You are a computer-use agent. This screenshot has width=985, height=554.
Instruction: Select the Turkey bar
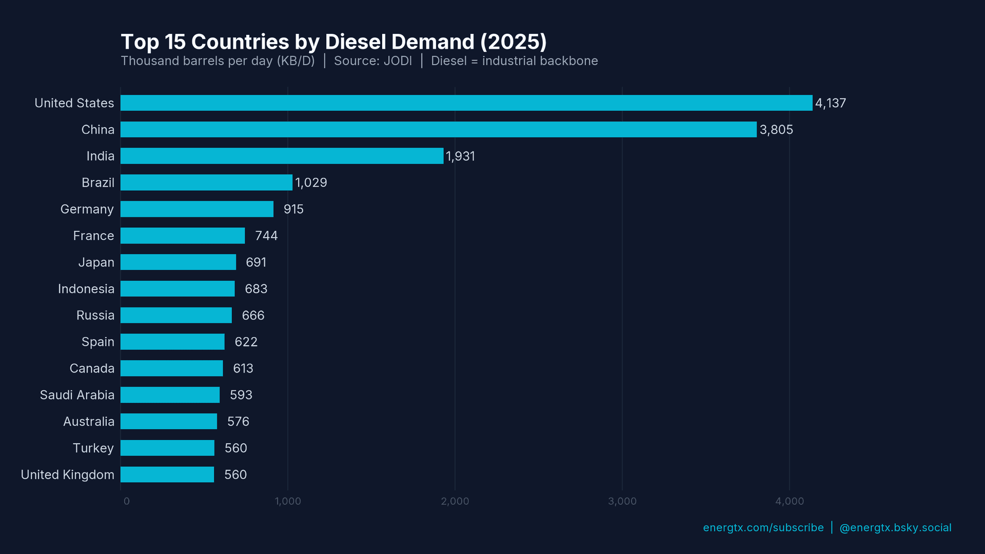click(x=167, y=448)
